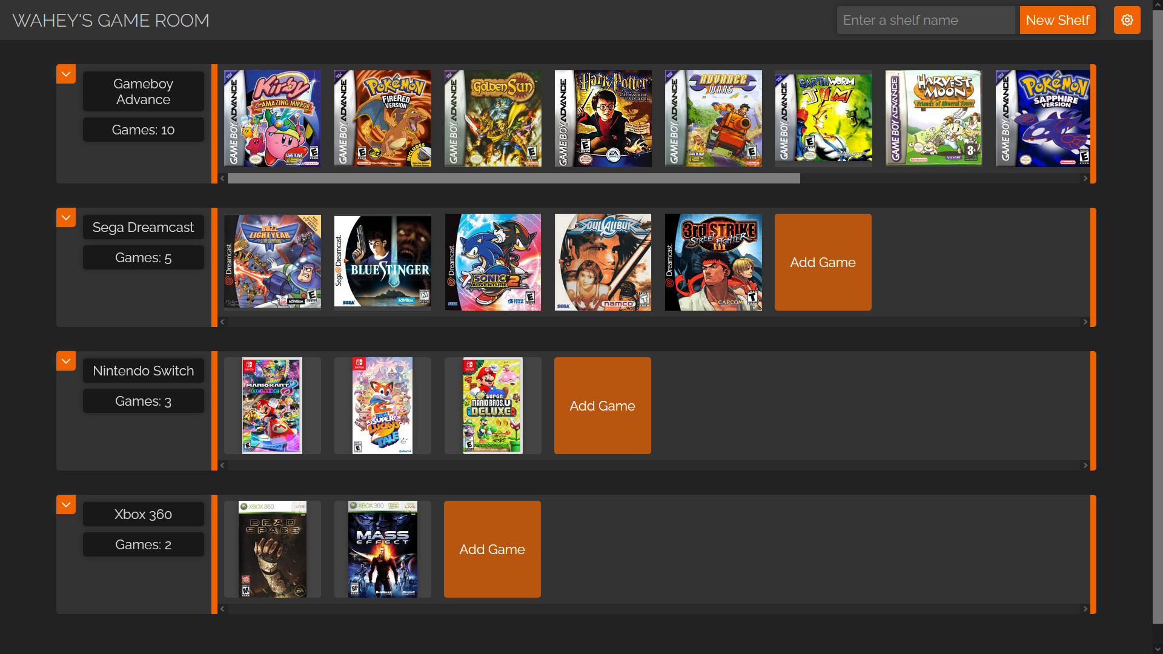Click the 'Games: 3' count label

pyautogui.click(x=144, y=401)
